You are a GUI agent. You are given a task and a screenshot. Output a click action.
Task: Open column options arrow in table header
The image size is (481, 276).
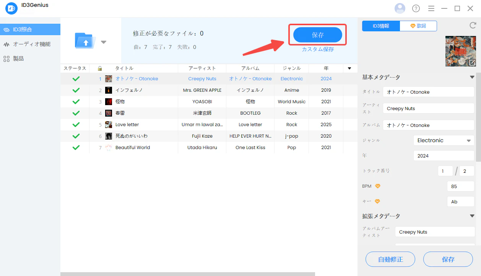tap(349, 68)
